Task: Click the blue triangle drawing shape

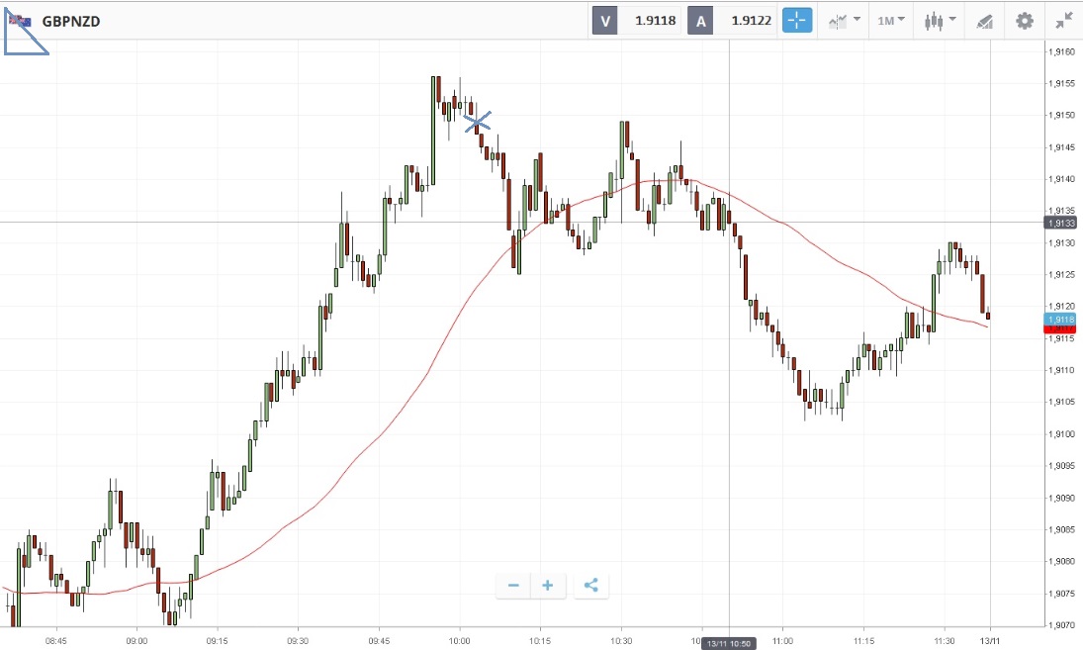Action: pos(20,42)
